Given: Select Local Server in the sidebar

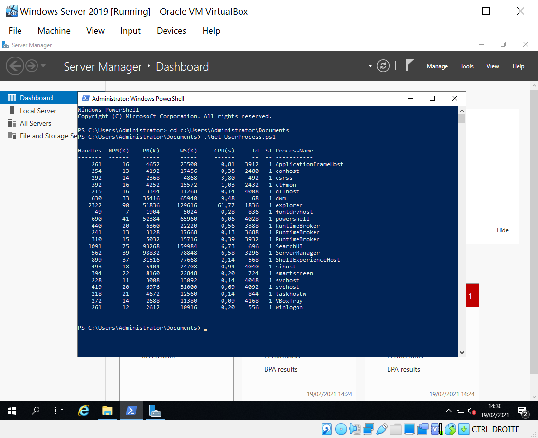Looking at the screenshot, I should coord(38,111).
